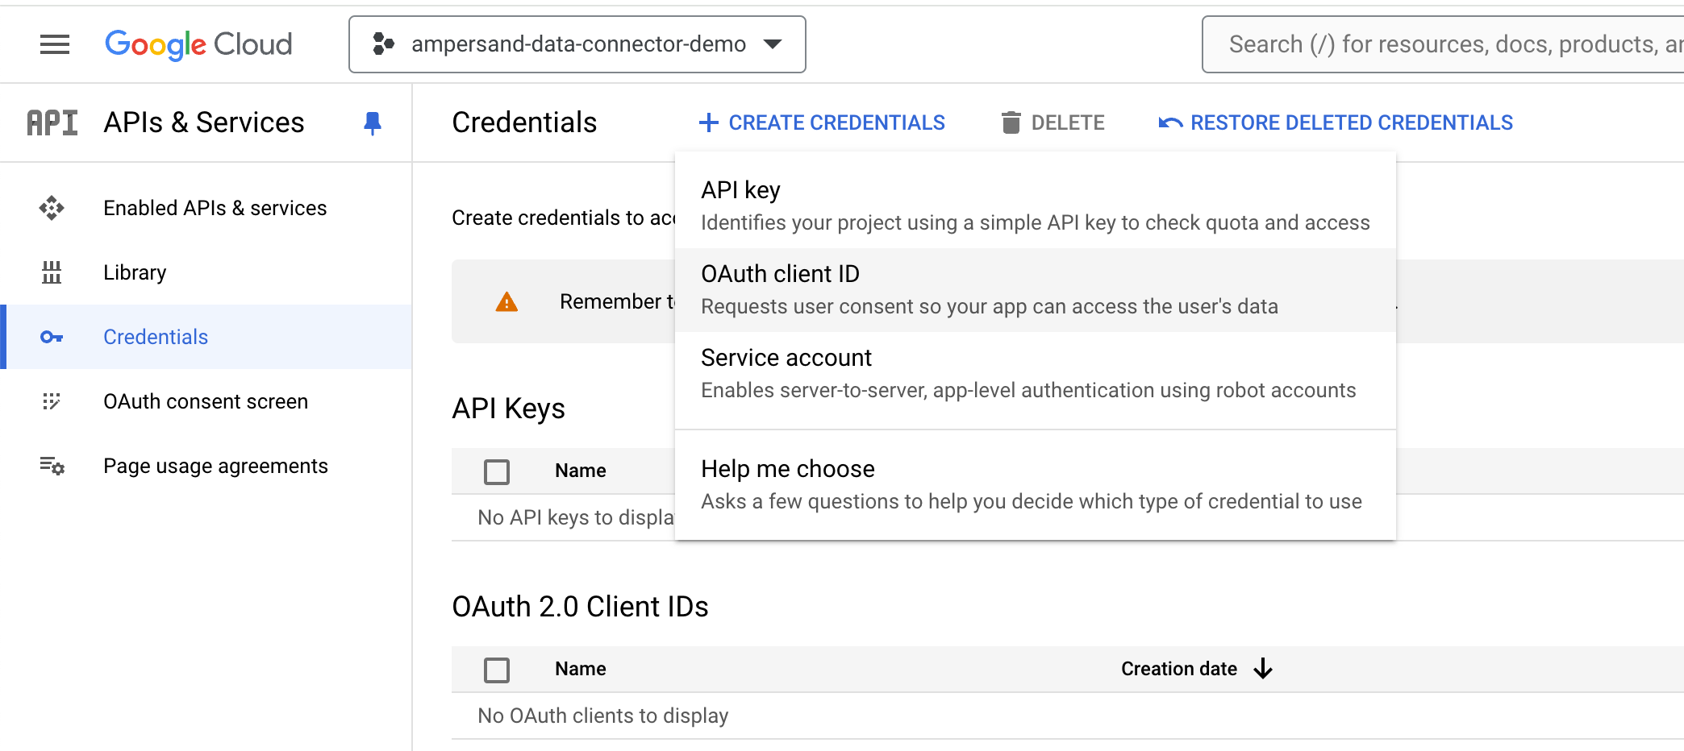Select the Credentials key icon
1684x751 pixels.
[x=52, y=337]
